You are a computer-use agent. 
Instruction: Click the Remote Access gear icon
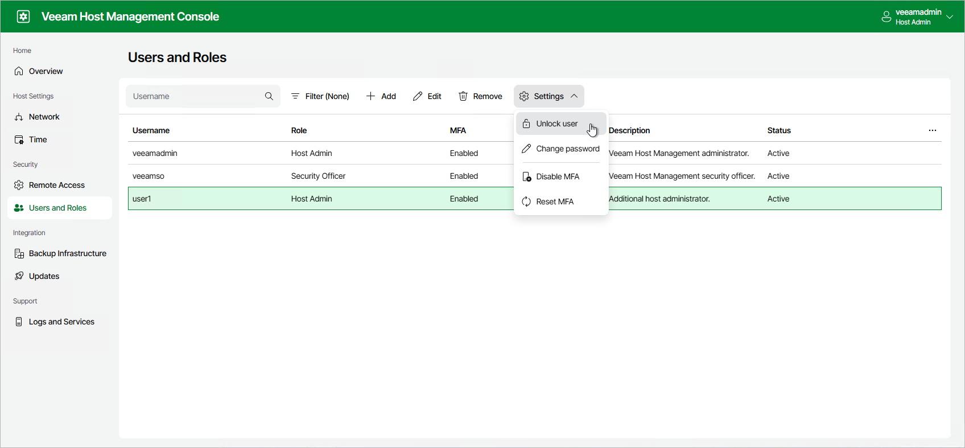pos(19,185)
